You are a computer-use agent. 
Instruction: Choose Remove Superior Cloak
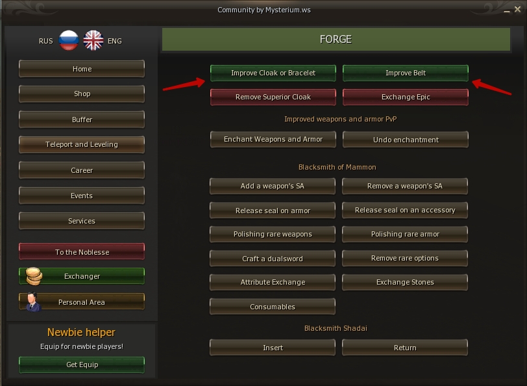pos(273,97)
